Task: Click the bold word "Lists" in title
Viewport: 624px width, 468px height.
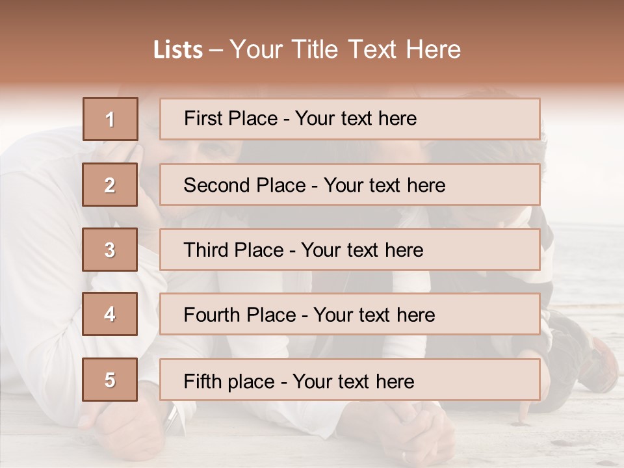Action: (x=178, y=50)
